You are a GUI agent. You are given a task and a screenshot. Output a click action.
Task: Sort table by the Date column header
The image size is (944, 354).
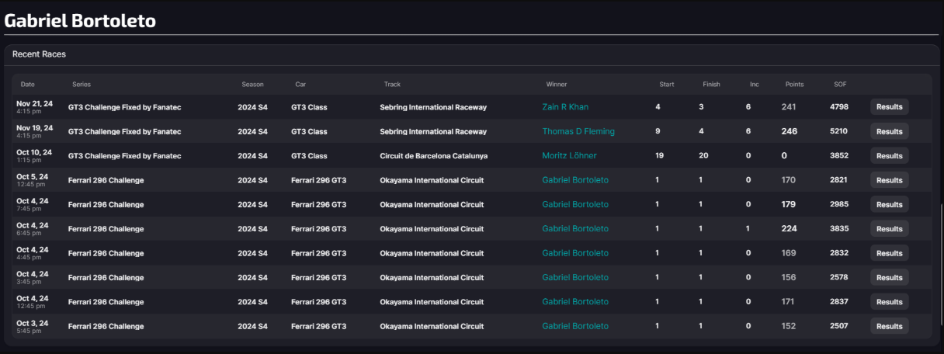click(x=28, y=84)
